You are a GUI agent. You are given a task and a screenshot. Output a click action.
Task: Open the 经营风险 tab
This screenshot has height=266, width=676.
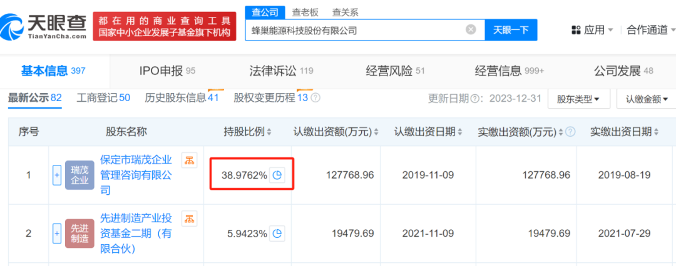(x=395, y=71)
